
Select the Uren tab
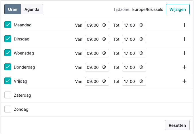tap(13, 9)
